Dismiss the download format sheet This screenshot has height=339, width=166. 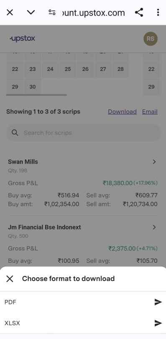10,279
